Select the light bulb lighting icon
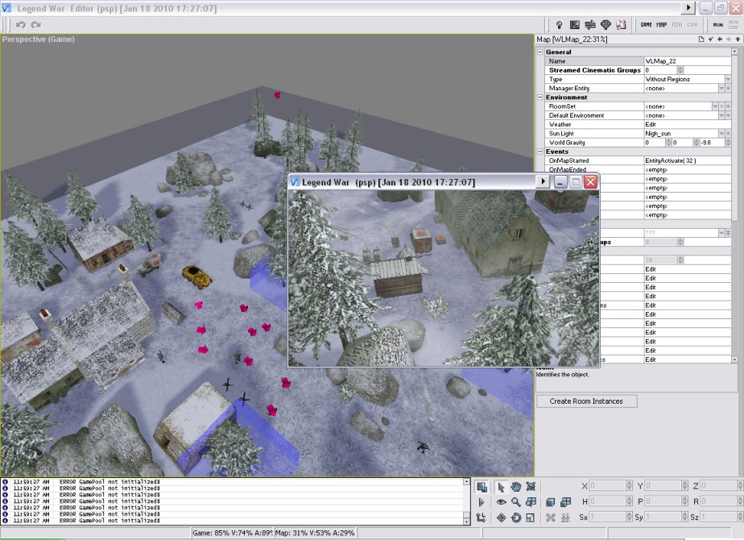 pos(559,25)
